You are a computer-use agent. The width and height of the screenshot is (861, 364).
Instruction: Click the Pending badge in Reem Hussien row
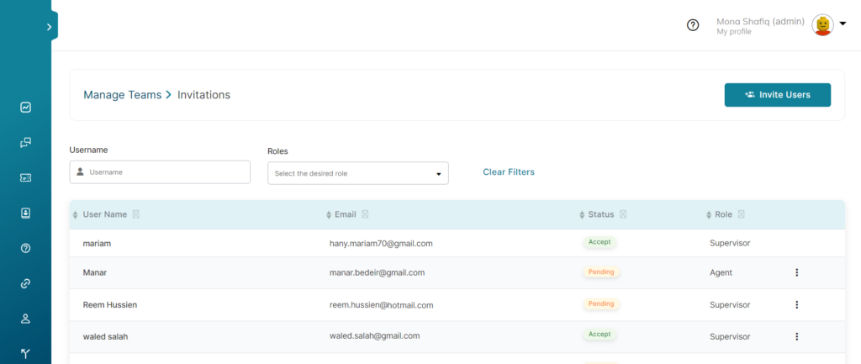pyautogui.click(x=601, y=303)
